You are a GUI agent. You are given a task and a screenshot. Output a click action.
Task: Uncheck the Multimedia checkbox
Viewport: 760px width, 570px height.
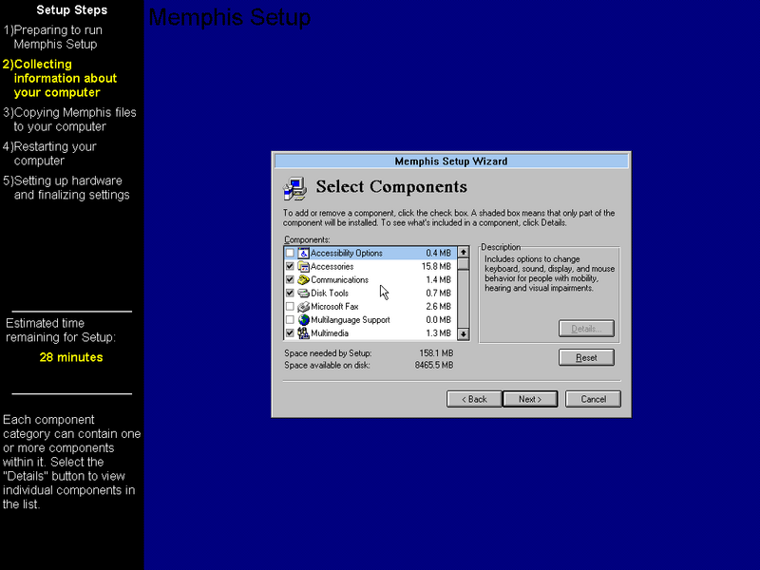tap(290, 333)
